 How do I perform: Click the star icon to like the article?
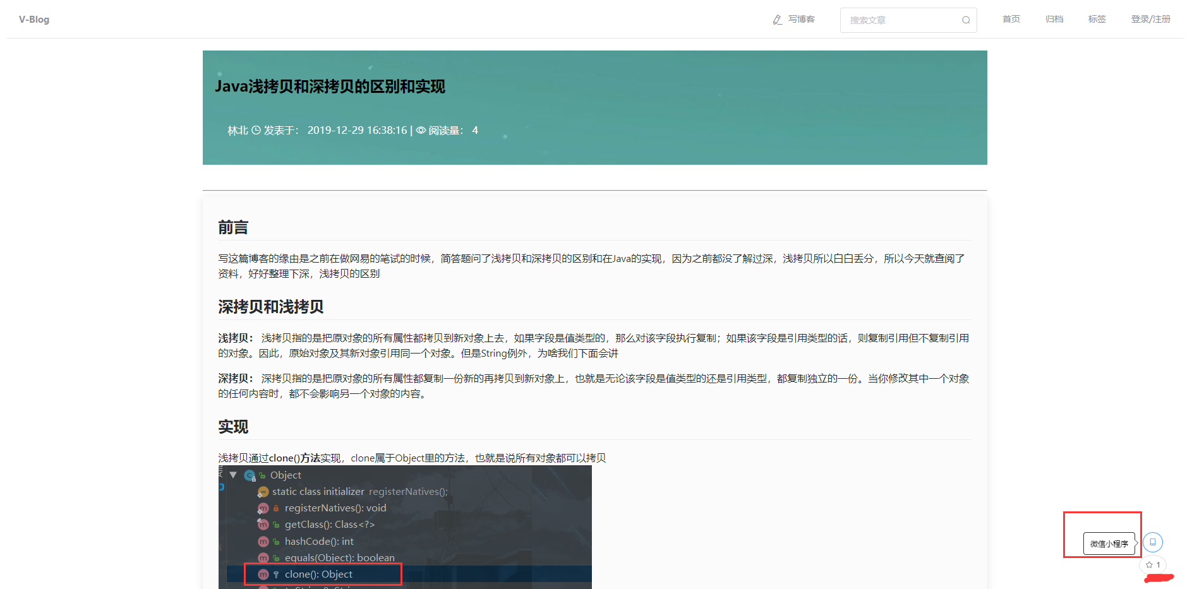(x=1150, y=565)
